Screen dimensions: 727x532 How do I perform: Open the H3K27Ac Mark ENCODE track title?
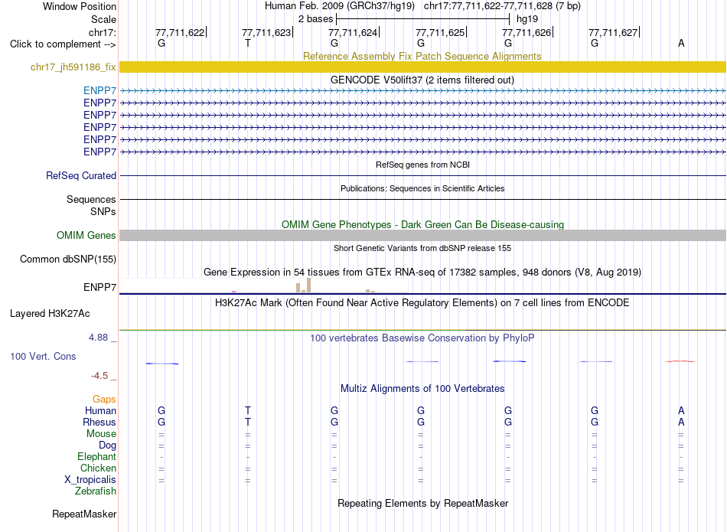[422, 303]
